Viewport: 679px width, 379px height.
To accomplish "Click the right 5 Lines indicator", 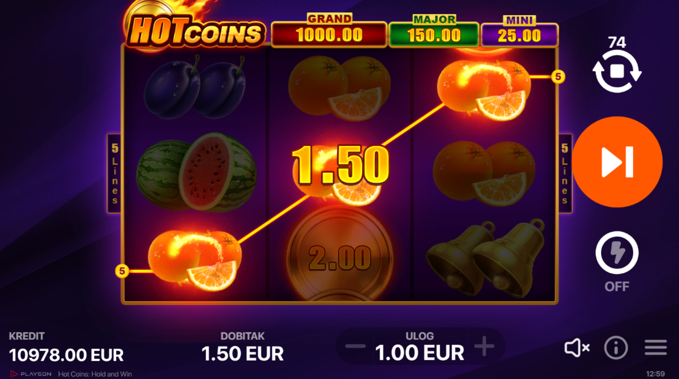I will 565,173.
